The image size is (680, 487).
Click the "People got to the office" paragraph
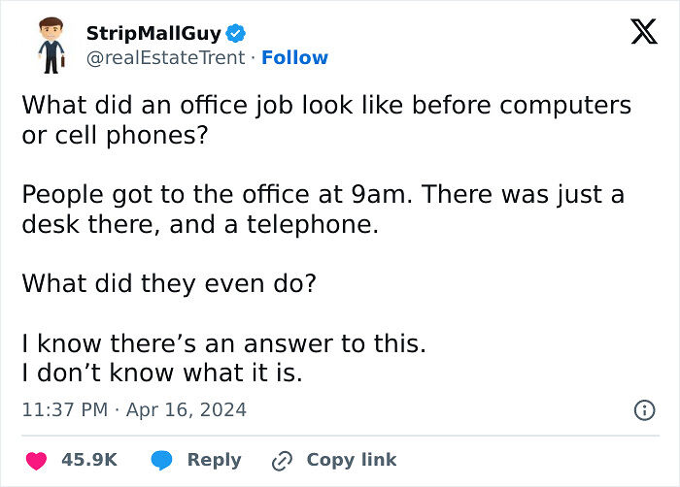point(323,209)
